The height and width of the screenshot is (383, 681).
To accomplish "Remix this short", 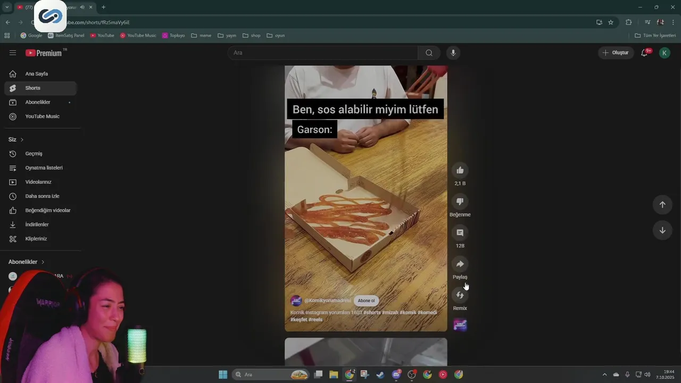I will [x=460, y=295].
